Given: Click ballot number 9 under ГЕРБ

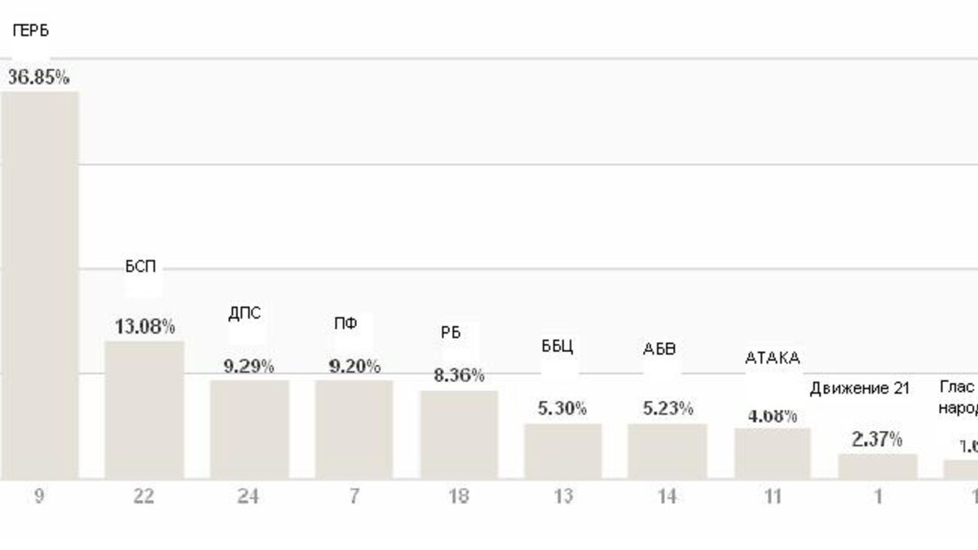Looking at the screenshot, I should pos(39,496).
